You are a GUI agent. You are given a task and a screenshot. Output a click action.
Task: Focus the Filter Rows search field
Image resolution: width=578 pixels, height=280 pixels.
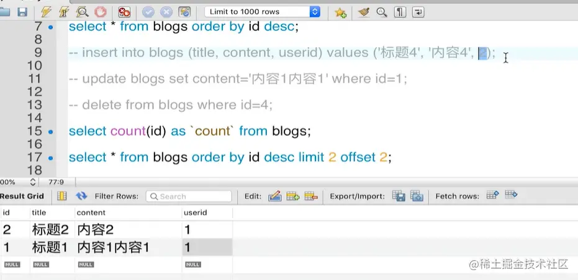189,196
